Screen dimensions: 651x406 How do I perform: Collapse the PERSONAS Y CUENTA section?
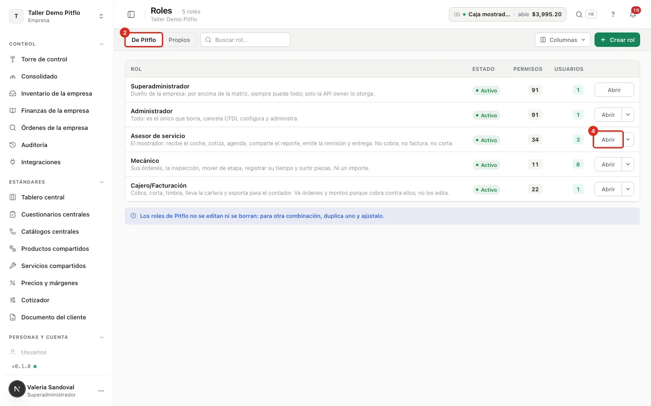tap(102, 337)
